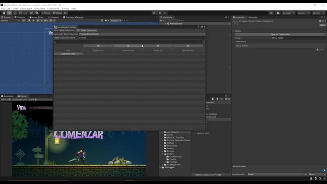
Task: Edit the Table Collection Name field
Action: 142,38
